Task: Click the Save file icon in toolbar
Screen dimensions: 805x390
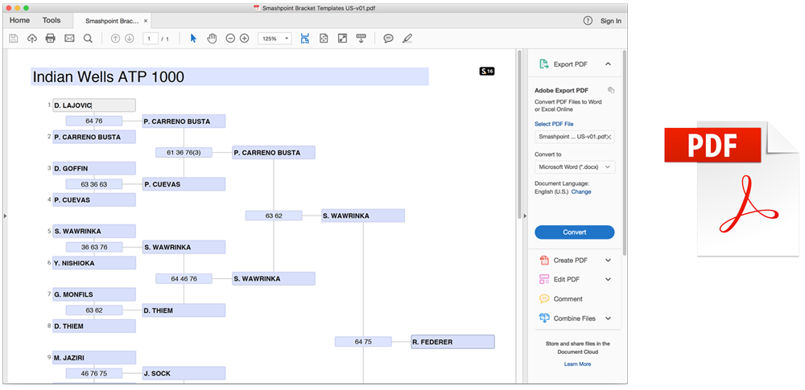Action: coord(14,39)
